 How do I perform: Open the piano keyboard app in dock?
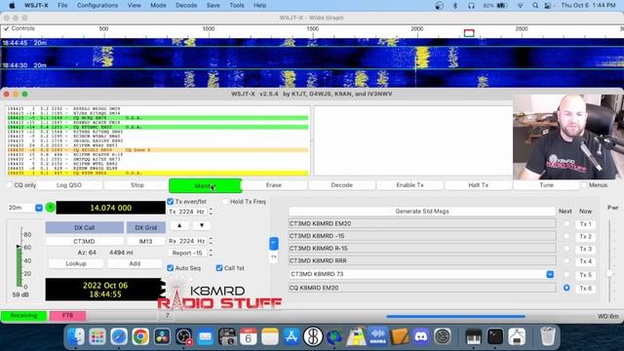[x=473, y=336]
